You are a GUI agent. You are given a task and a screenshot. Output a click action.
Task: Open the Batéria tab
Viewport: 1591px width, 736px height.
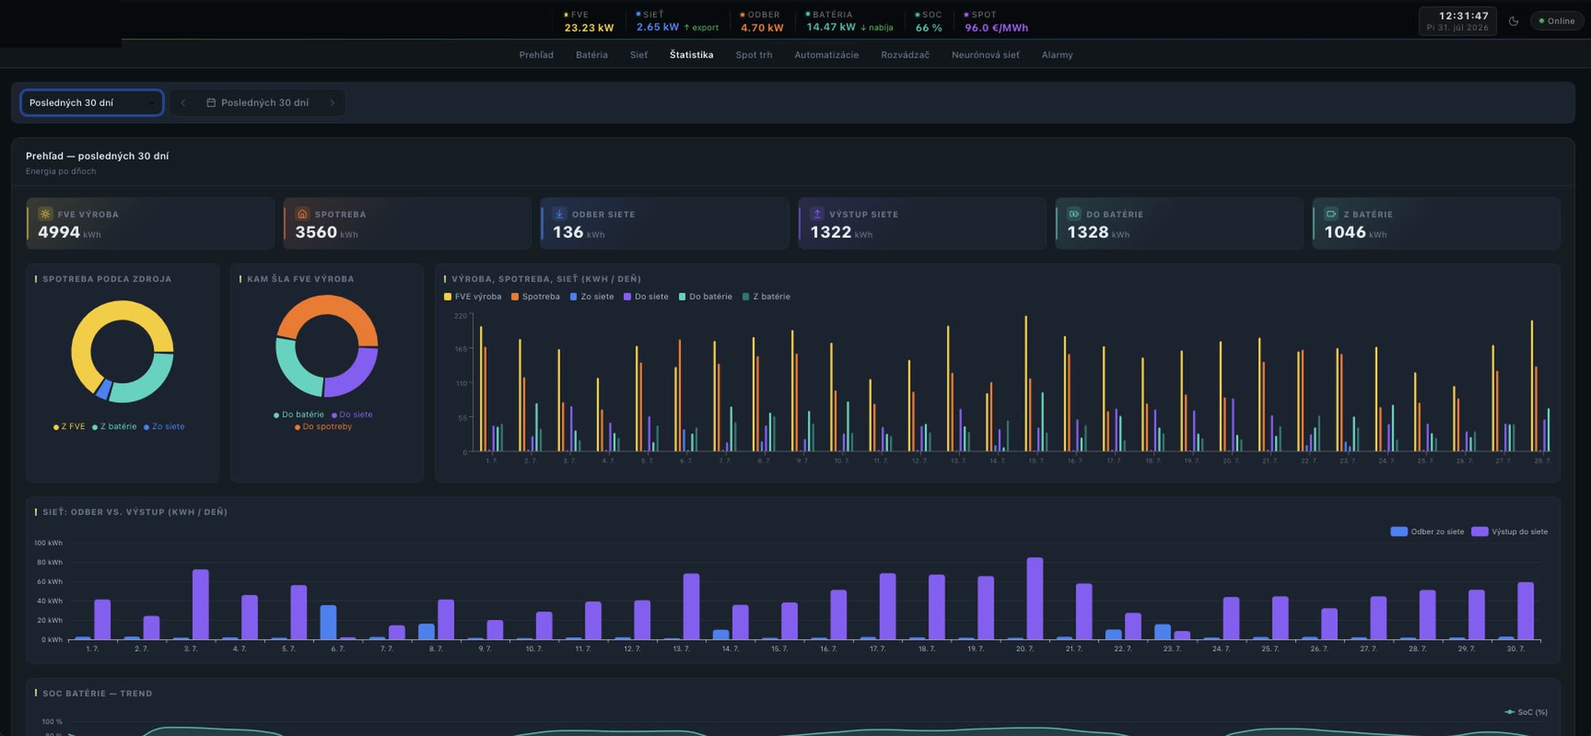click(x=592, y=55)
